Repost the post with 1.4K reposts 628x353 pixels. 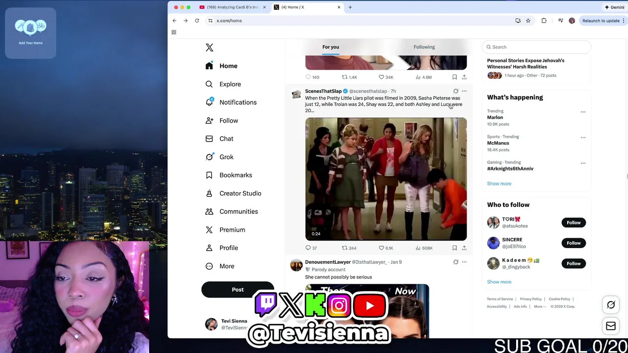click(x=349, y=77)
